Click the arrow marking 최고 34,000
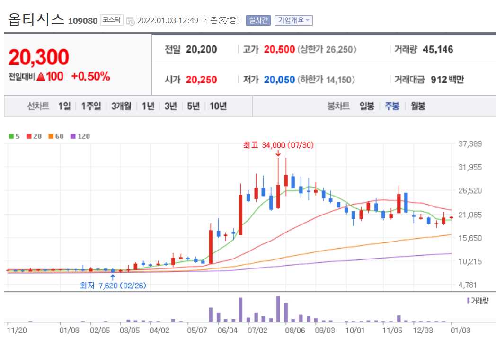Image resolution: width=496 pixels, height=340 pixels. [277, 154]
